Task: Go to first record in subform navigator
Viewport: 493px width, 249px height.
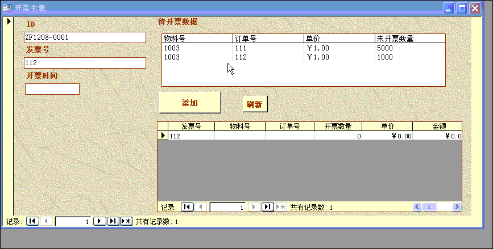Action: 187,207
